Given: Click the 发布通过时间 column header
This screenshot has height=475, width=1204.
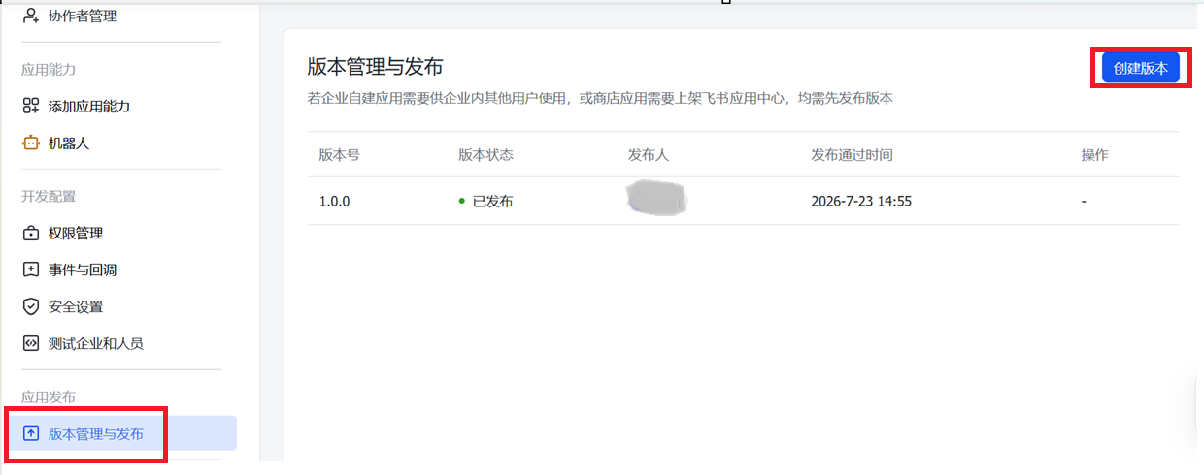Looking at the screenshot, I should [853, 155].
